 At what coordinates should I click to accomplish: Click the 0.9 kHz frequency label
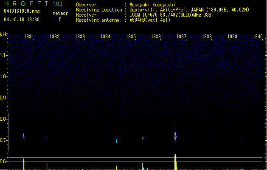pyautogui.click(x=3, y=98)
